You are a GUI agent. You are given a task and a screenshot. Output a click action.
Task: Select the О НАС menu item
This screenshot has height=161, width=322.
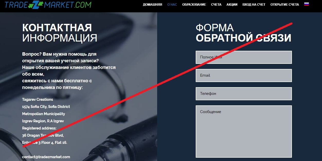(x=172, y=5)
